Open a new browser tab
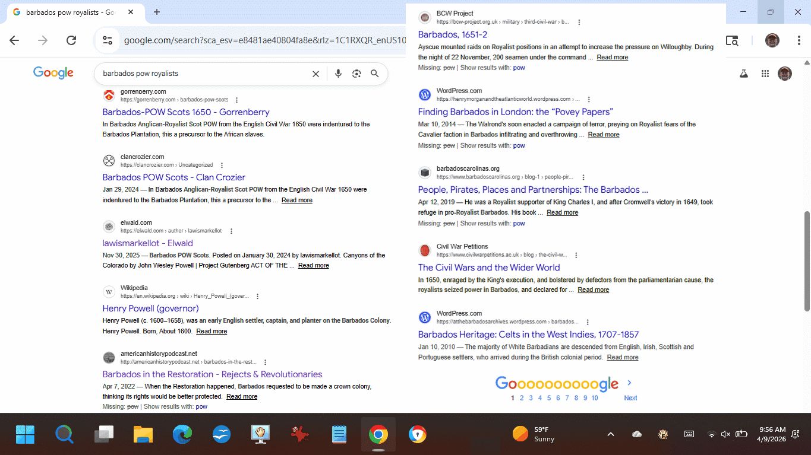This screenshot has width=811, height=455. click(x=157, y=12)
